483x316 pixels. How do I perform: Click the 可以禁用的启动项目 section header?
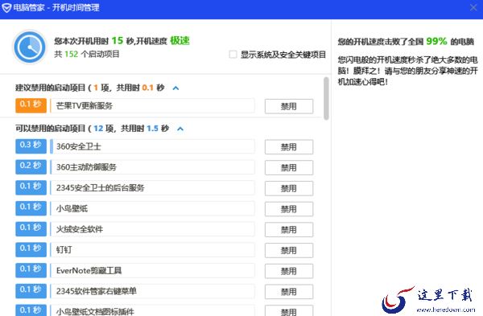click(93, 129)
